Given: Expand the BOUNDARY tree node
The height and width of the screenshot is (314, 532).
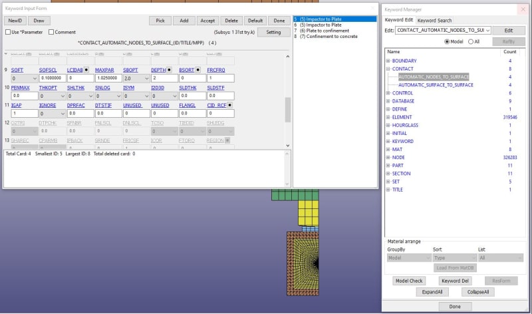Looking at the screenshot, I should pyautogui.click(x=388, y=61).
